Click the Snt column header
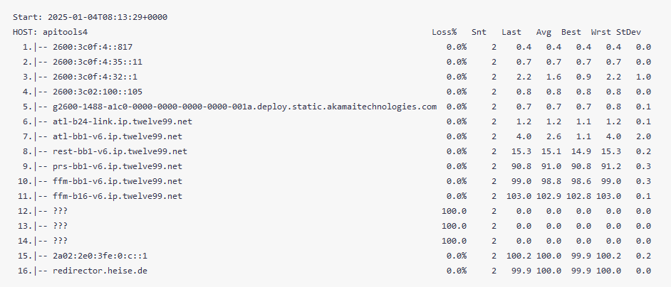 (479, 32)
